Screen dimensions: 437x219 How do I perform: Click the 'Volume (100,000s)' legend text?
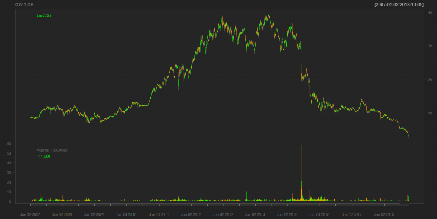tap(52, 150)
